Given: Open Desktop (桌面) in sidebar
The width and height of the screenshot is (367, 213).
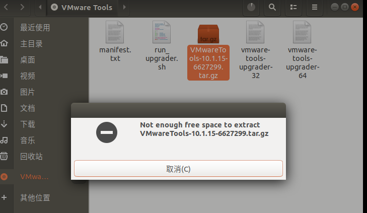Looking at the screenshot, I should click(x=28, y=60).
